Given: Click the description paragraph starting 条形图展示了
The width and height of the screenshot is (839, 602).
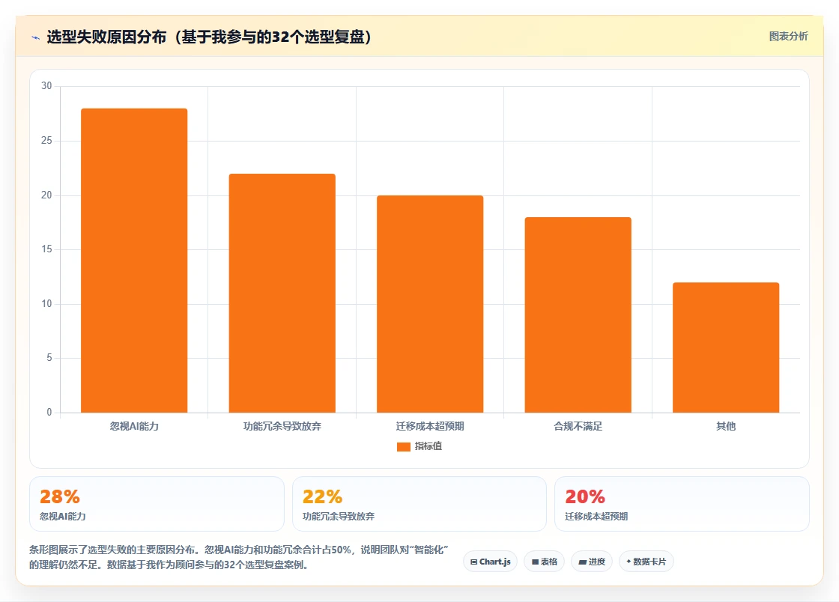Looking at the screenshot, I should (239, 557).
